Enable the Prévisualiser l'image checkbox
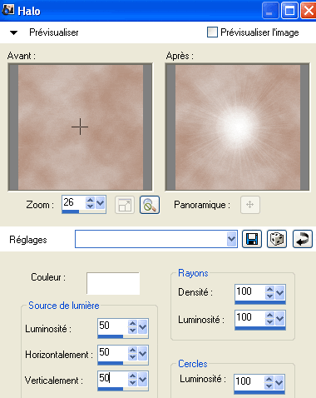 coord(212,32)
